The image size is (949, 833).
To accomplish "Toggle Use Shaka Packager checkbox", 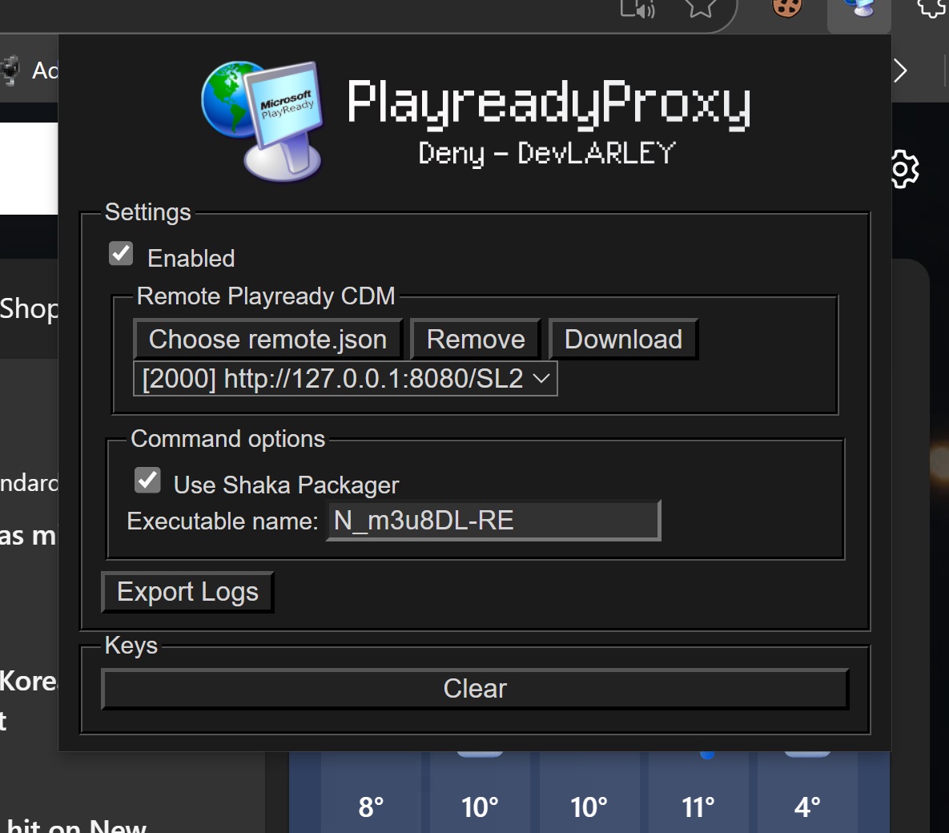I will tap(147, 480).
